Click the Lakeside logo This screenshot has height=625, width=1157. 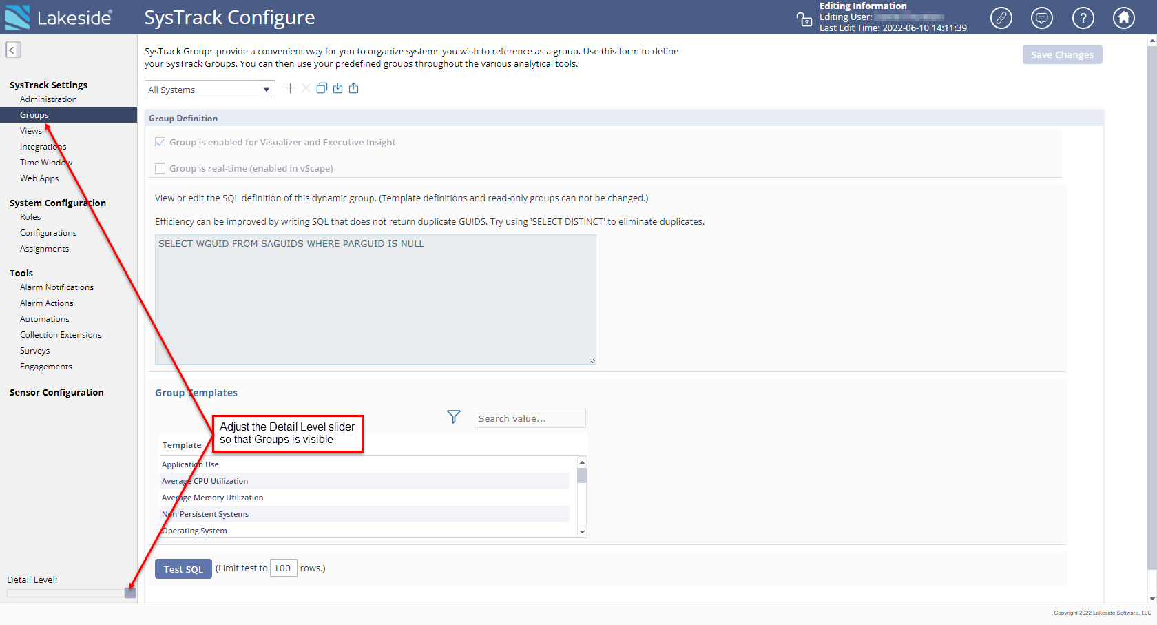[x=59, y=17]
